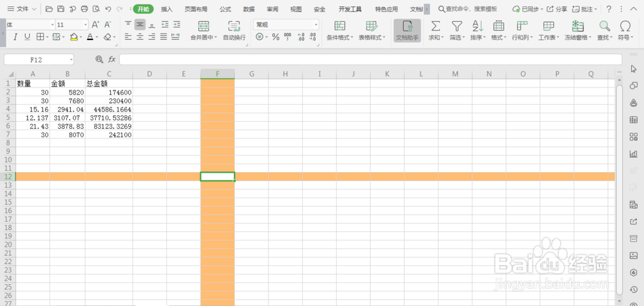The image size is (644, 306).
Task: Toggle align text left
Action: pyautogui.click(x=128, y=37)
